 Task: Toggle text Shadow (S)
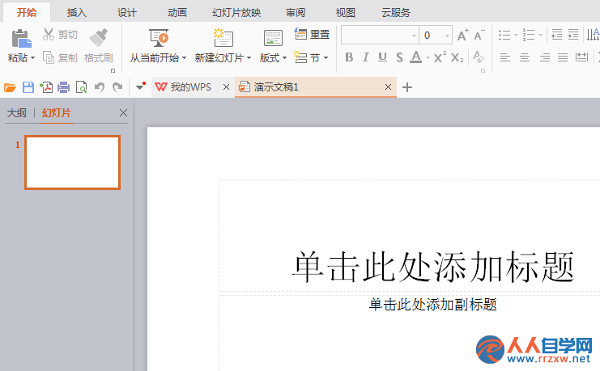tap(399, 57)
